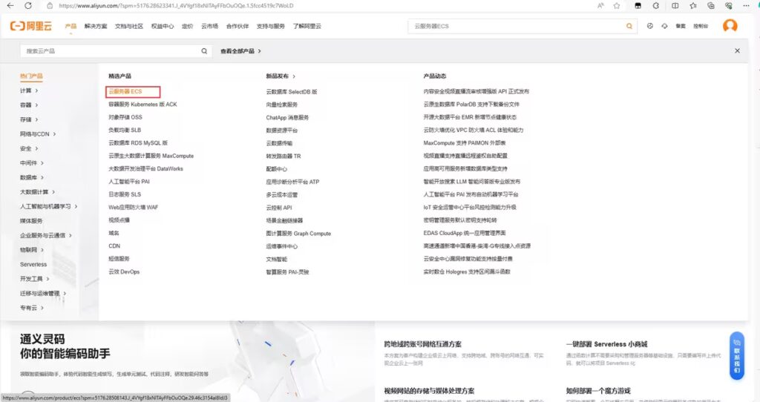The image size is (760, 402).
Task: Open the Serverless category
Action: [33, 265]
